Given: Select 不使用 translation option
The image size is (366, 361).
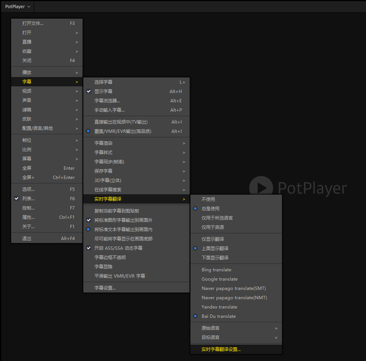Looking at the screenshot, I should [x=236, y=199].
